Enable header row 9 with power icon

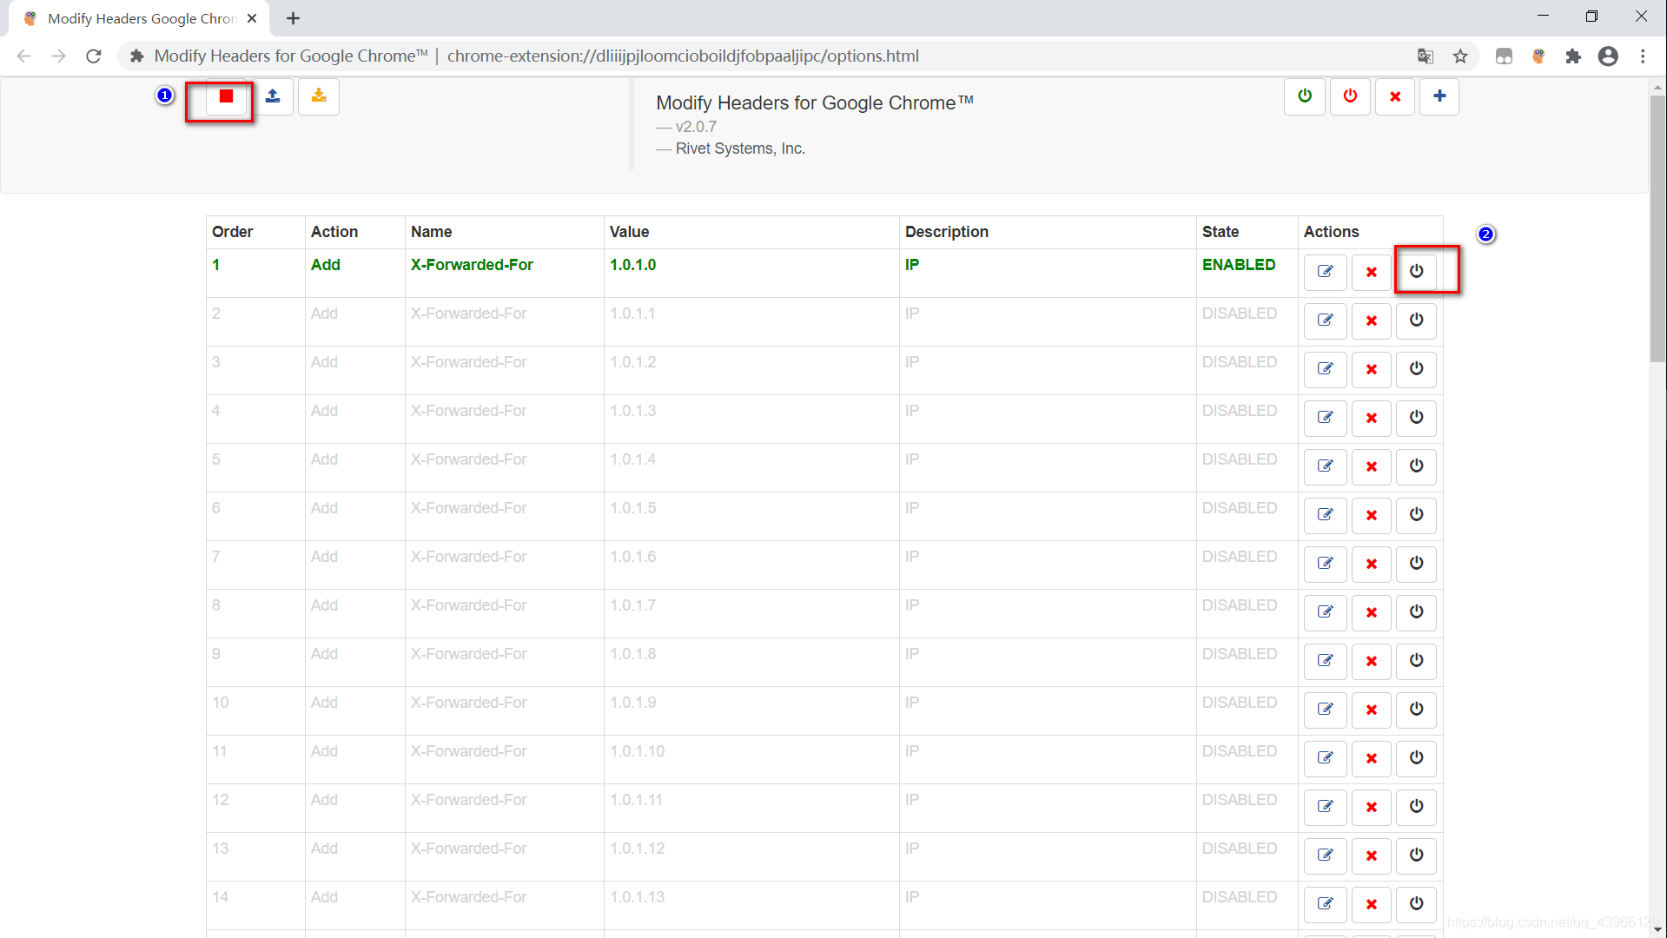click(1417, 661)
